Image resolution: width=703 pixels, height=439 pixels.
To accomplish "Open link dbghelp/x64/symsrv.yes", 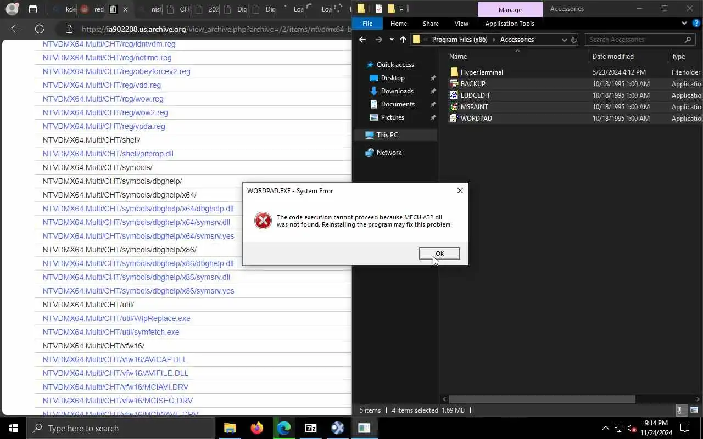I will (138, 236).
